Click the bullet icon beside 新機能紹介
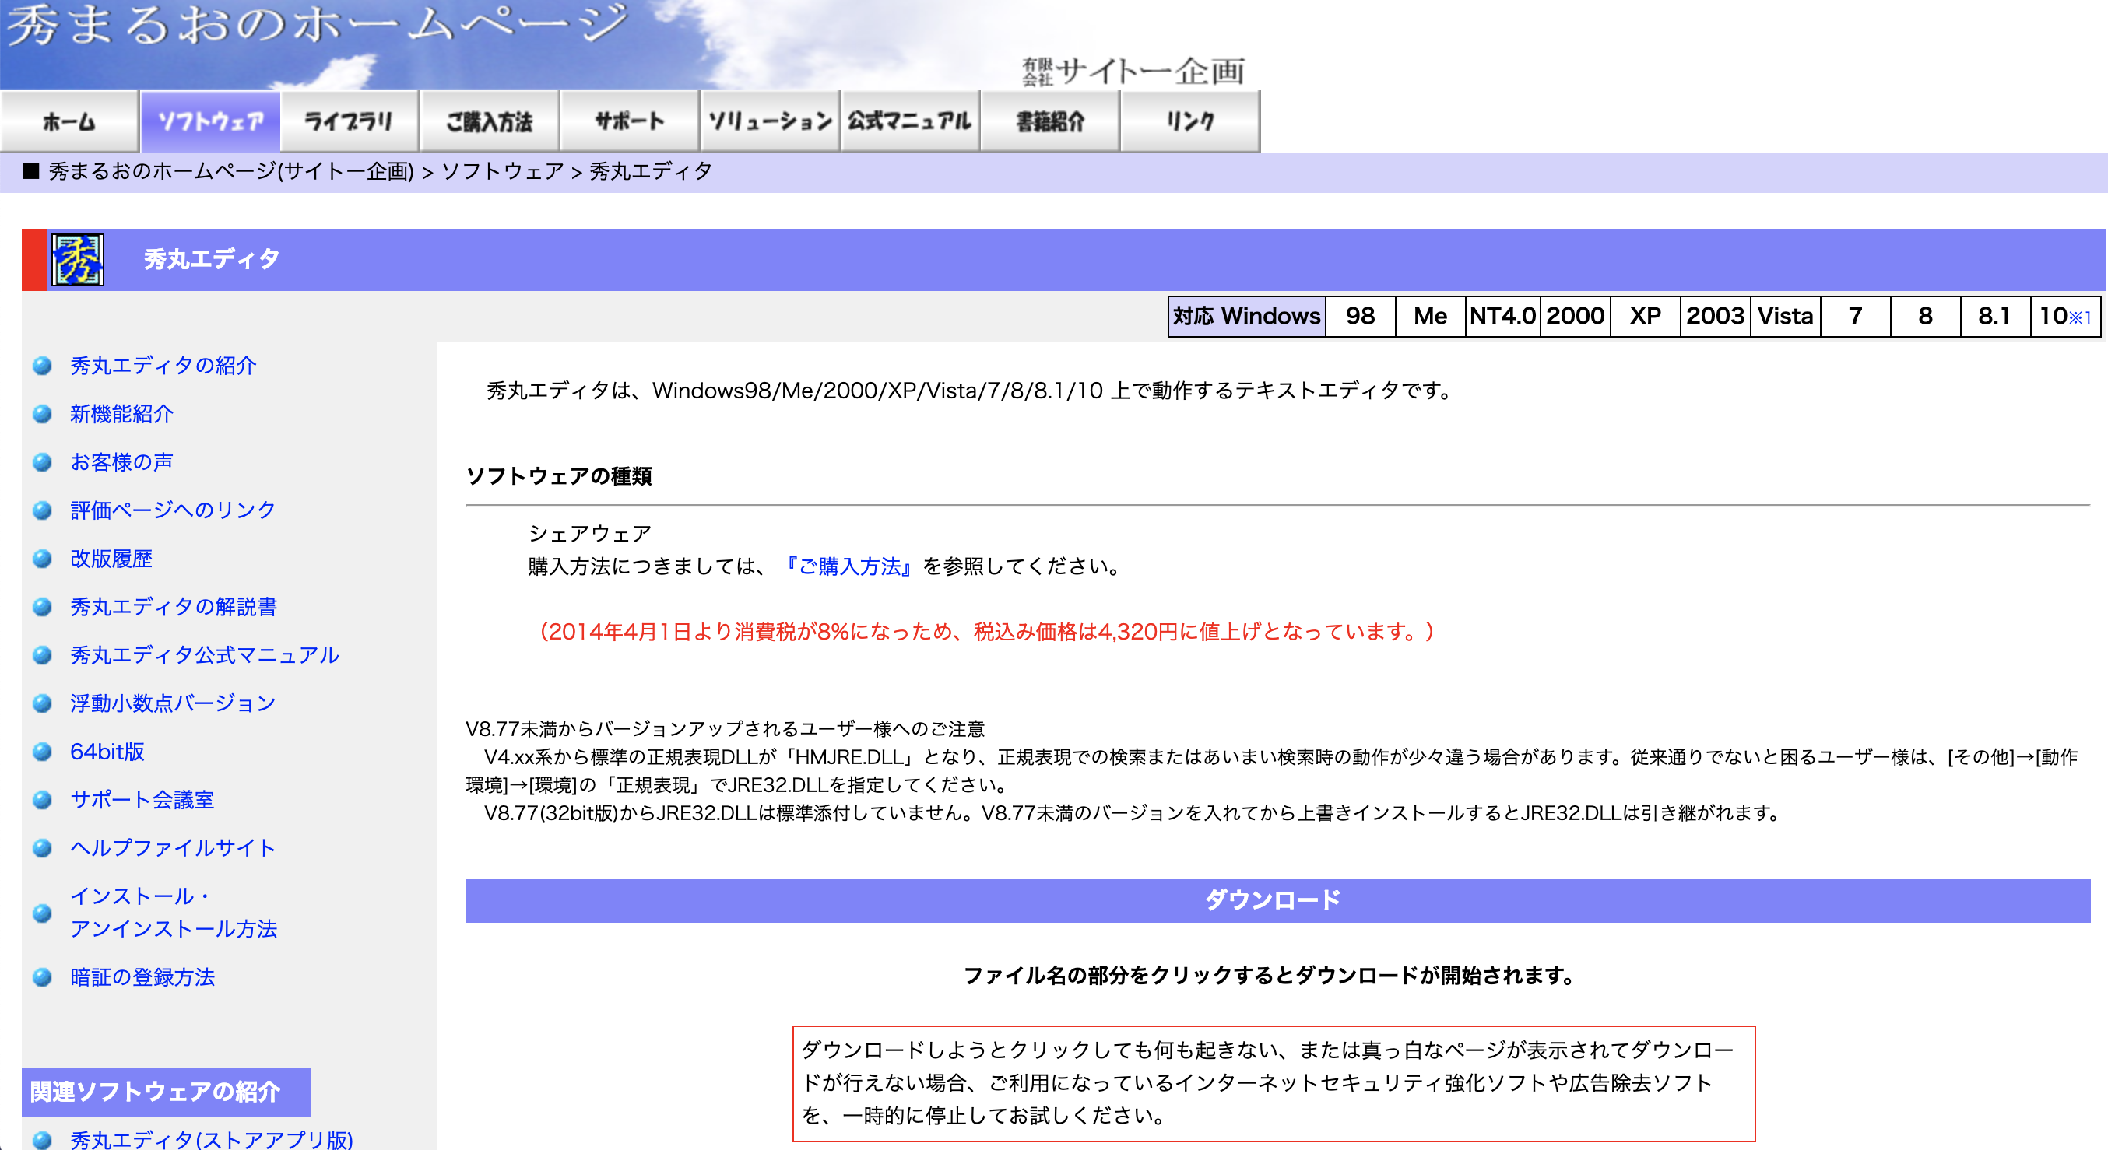The width and height of the screenshot is (2108, 1150). (43, 414)
